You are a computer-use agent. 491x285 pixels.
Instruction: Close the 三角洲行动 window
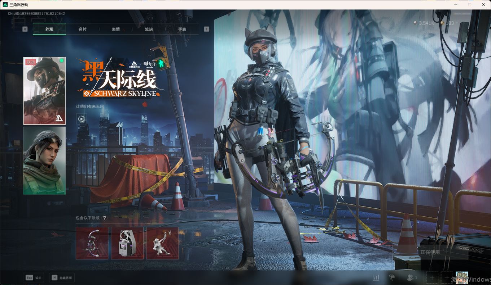[484, 5]
